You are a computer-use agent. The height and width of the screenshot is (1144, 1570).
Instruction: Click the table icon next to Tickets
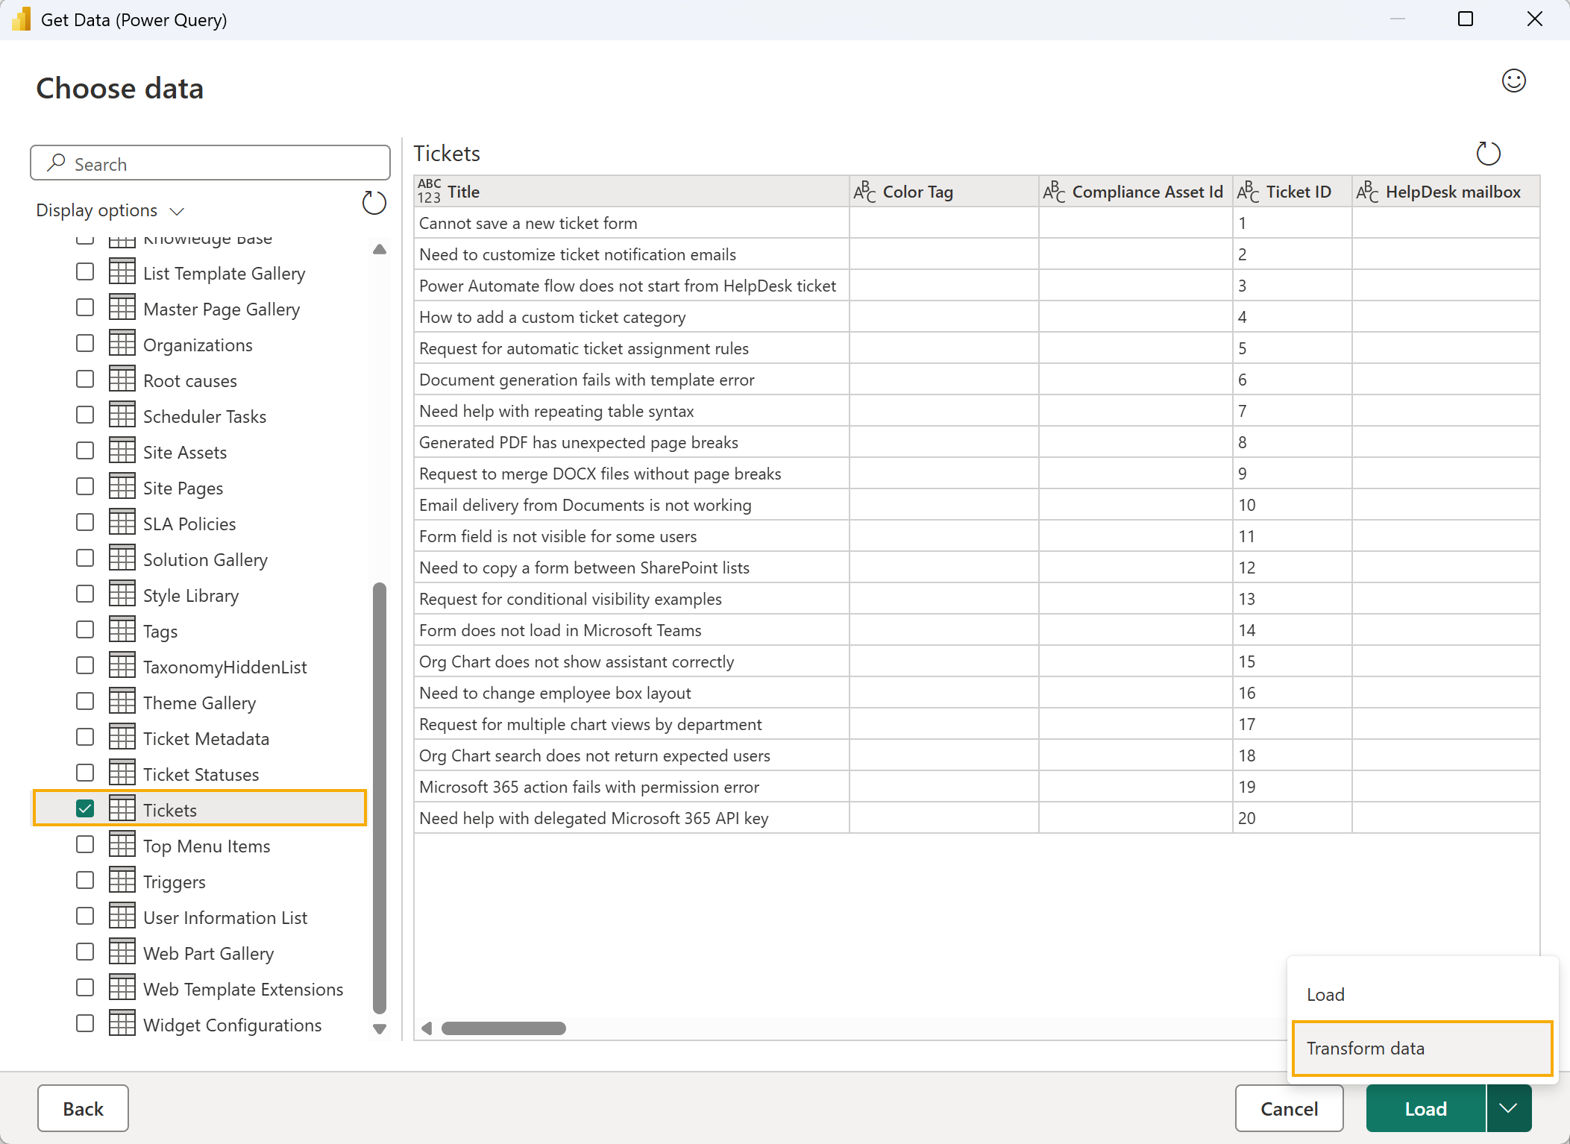point(122,809)
